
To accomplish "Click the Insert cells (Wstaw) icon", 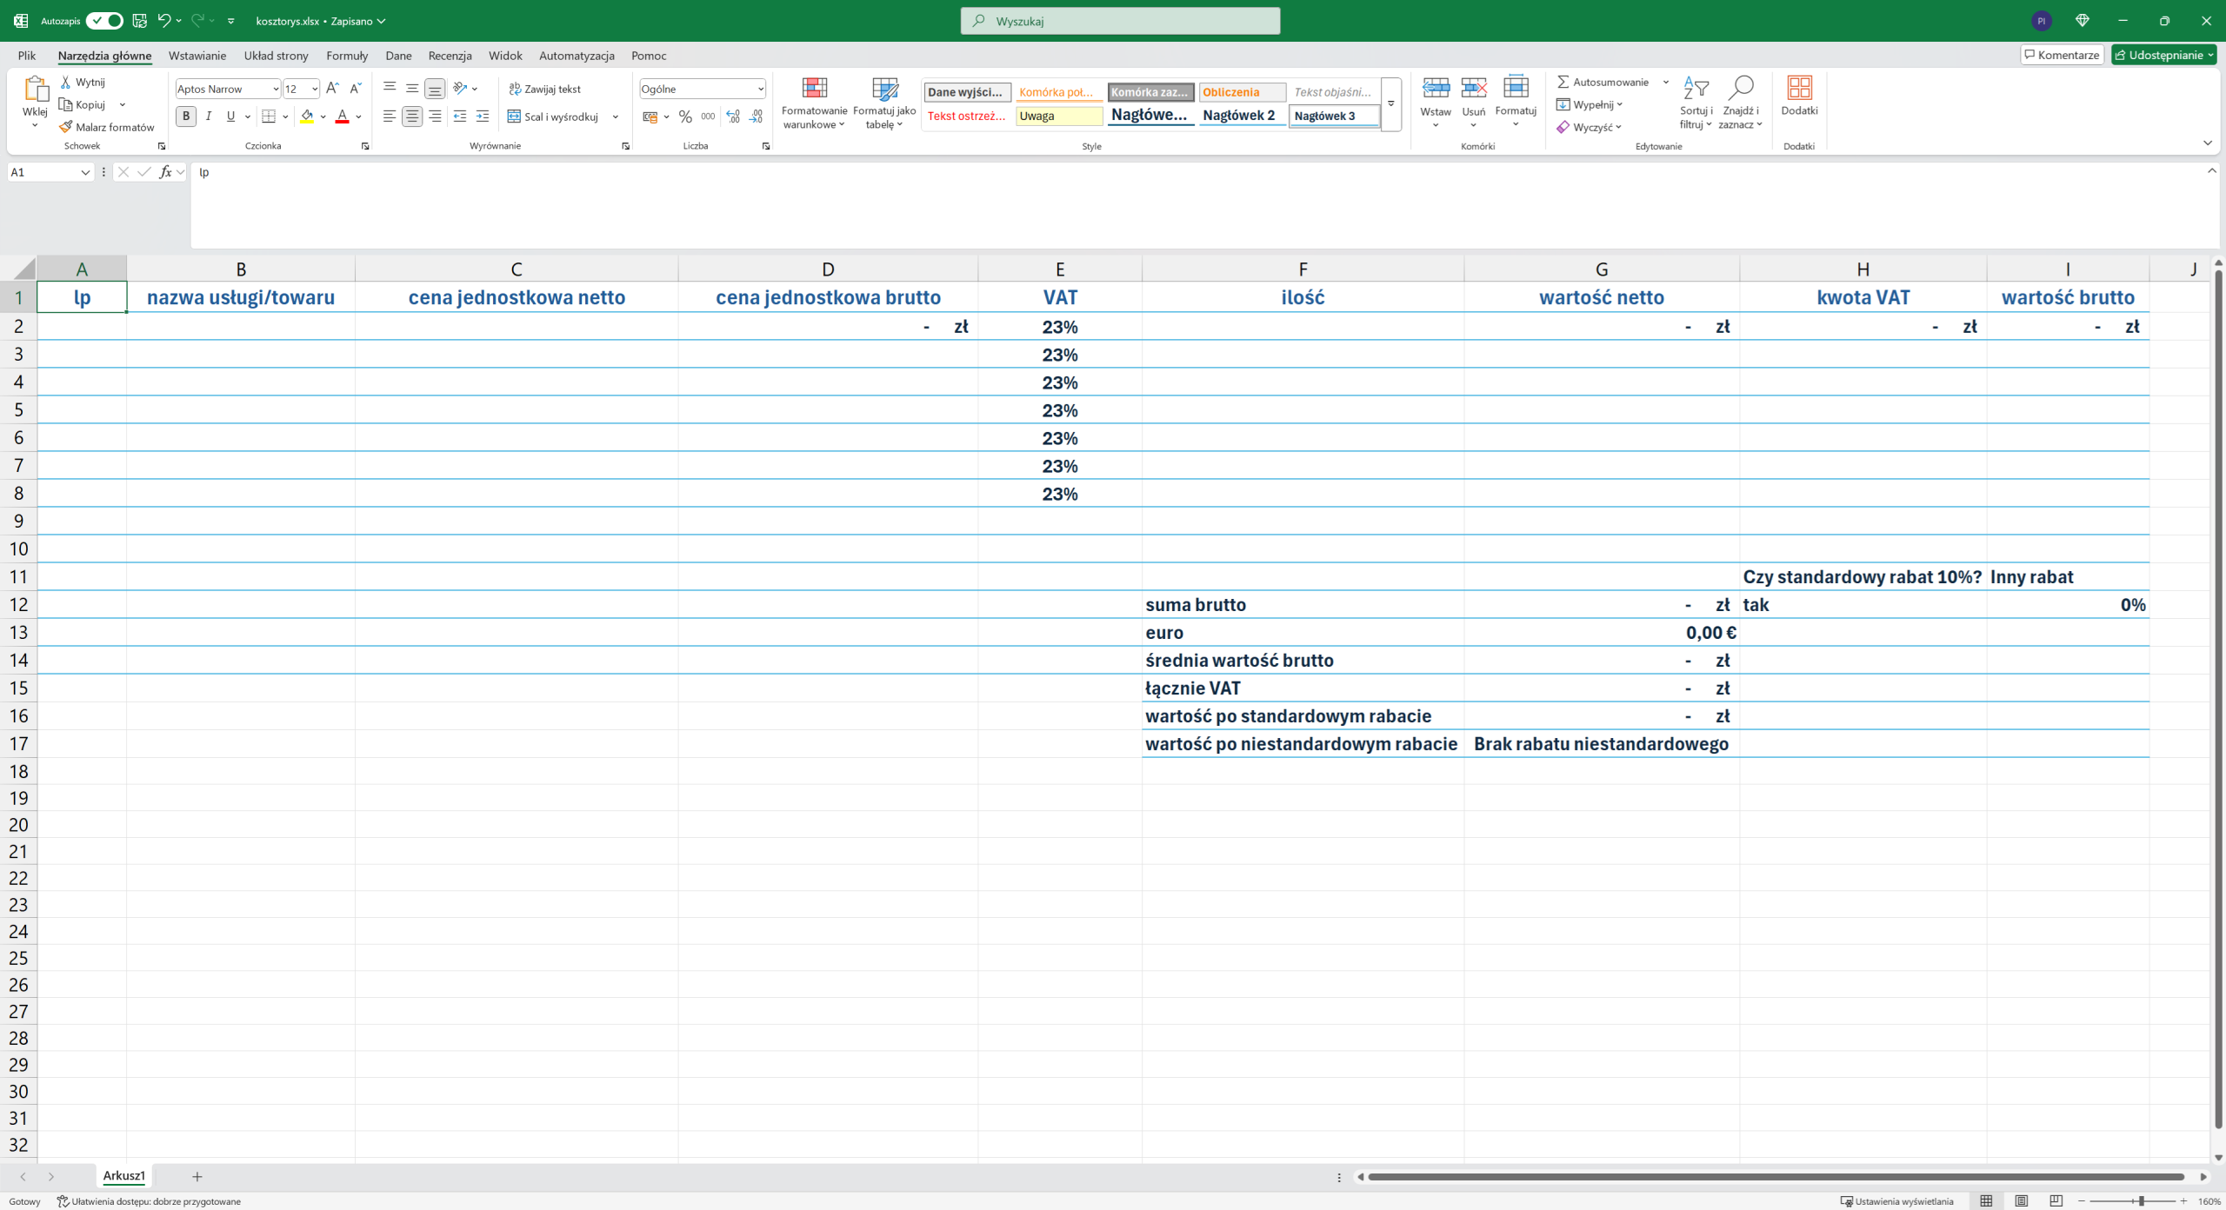I will 1436,88.
